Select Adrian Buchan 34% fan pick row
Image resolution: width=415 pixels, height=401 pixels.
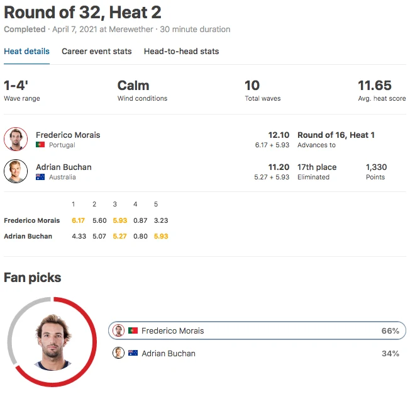(257, 353)
